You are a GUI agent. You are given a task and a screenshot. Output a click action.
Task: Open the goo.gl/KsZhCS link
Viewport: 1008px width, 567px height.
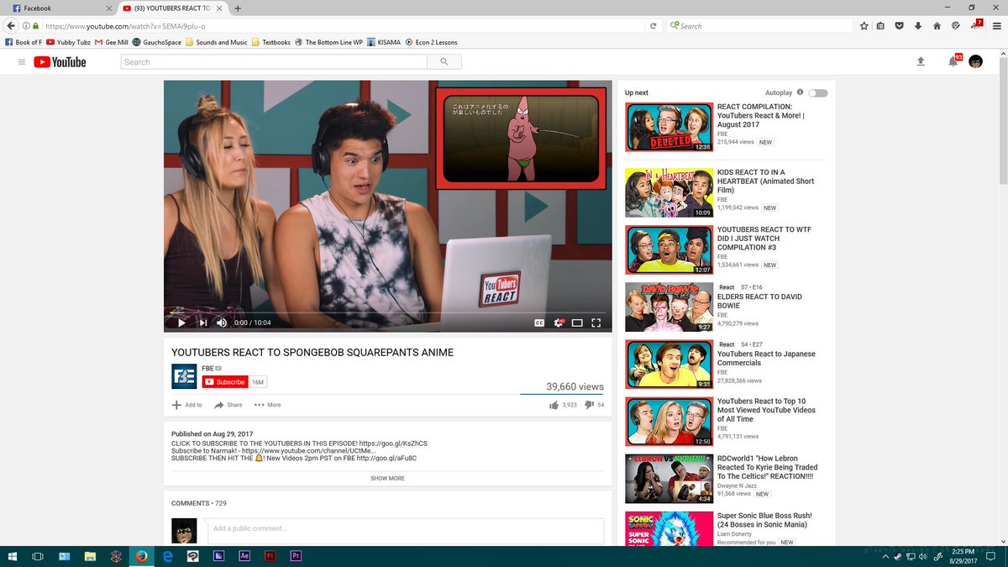(x=393, y=443)
